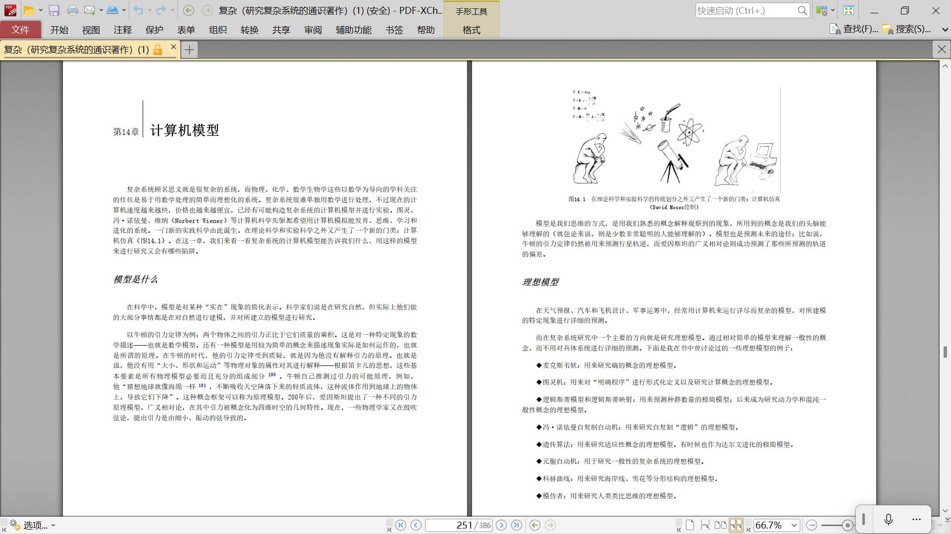Screen dimensions: 951x534
Task: Click the Undo arrow icon
Action: 138,10
